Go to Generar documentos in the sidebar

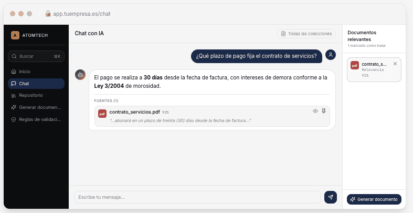pyautogui.click(x=36, y=107)
